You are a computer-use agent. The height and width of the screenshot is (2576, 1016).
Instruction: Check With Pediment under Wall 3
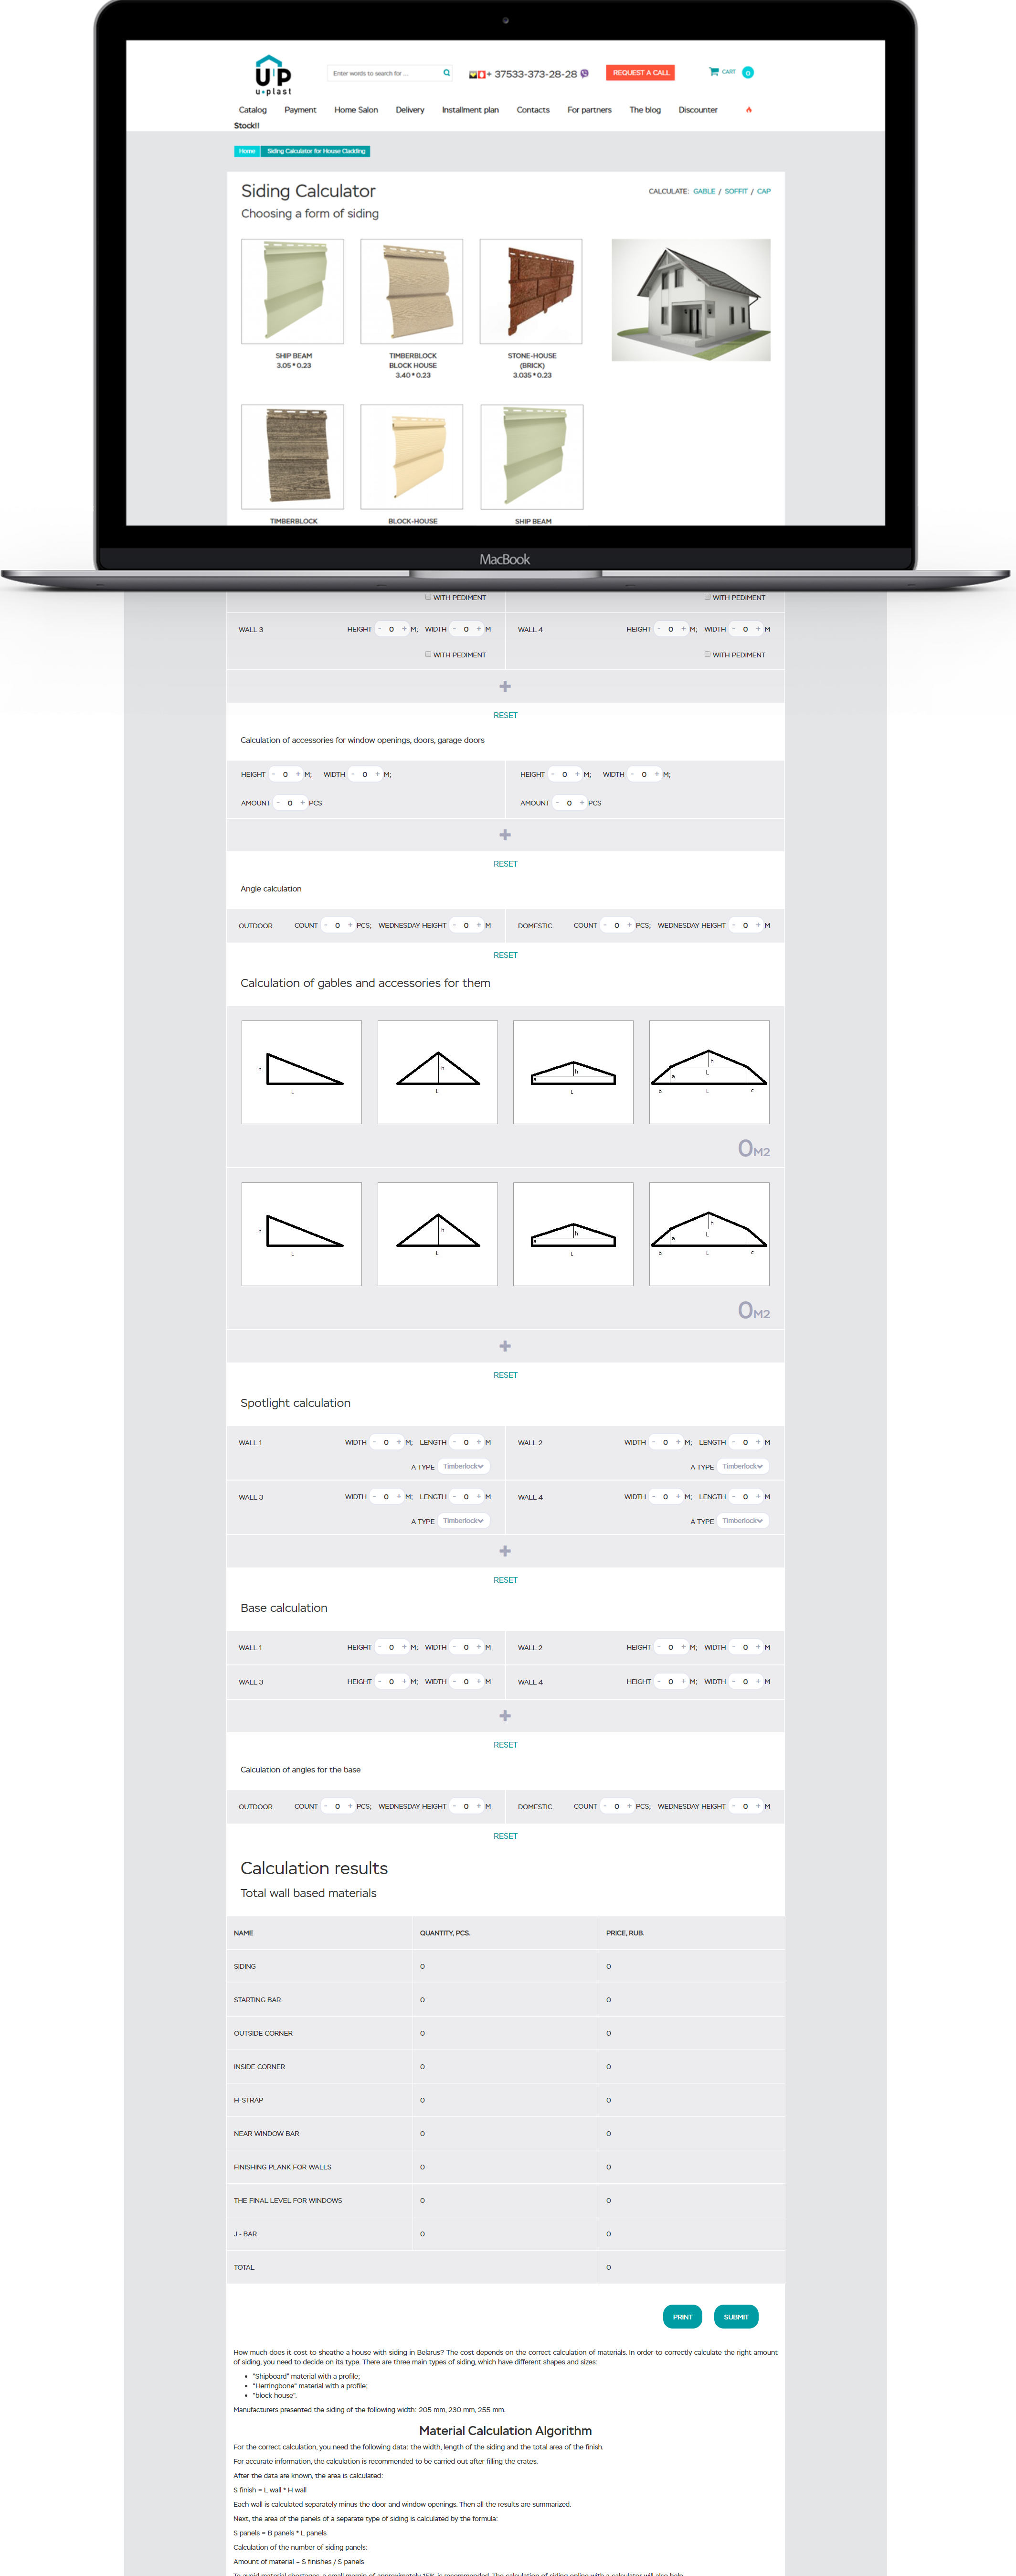429,654
